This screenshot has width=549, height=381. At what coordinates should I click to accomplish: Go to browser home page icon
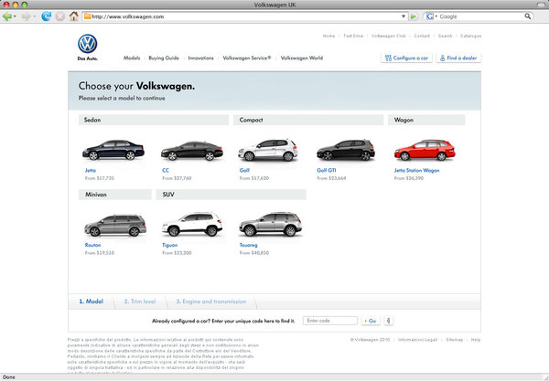point(72,16)
